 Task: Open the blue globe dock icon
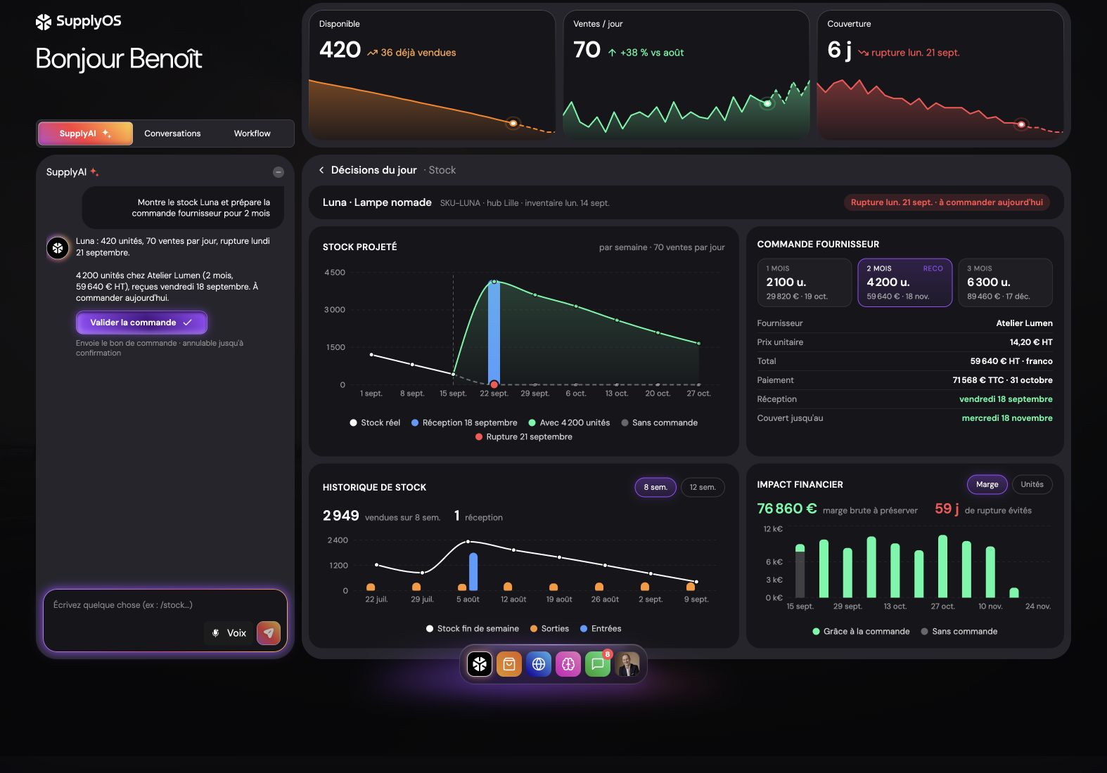click(x=539, y=664)
